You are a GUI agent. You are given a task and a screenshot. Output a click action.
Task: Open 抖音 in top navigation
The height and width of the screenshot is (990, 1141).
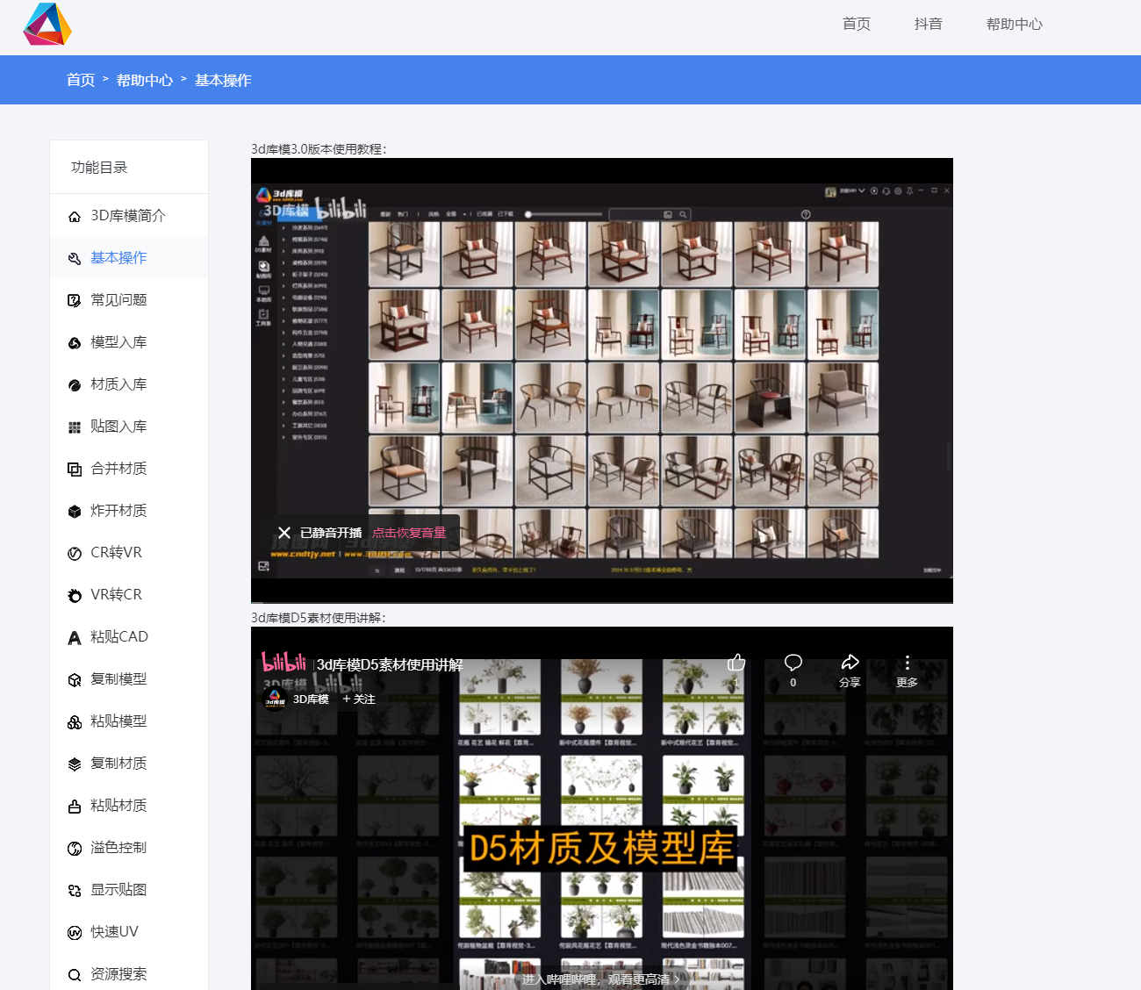point(929,24)
